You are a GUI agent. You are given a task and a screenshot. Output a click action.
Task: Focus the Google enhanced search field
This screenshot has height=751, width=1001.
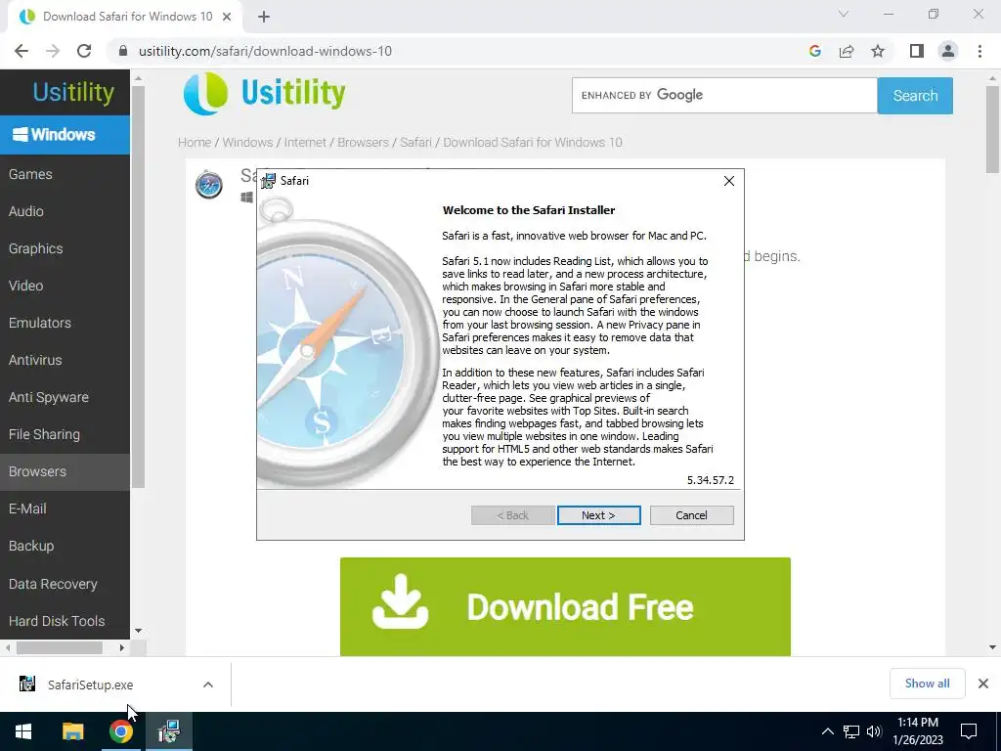[724, 96]
